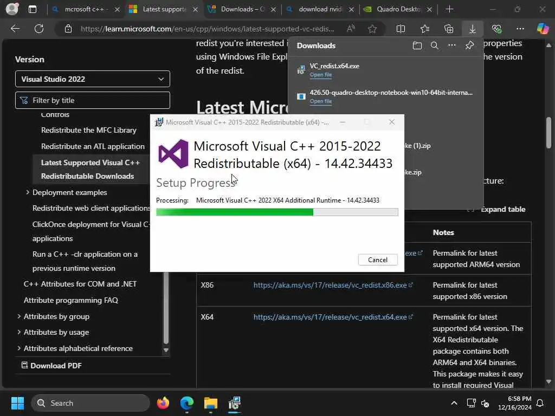Expand Attributes alphabetical reference node

tap(19, 348)
